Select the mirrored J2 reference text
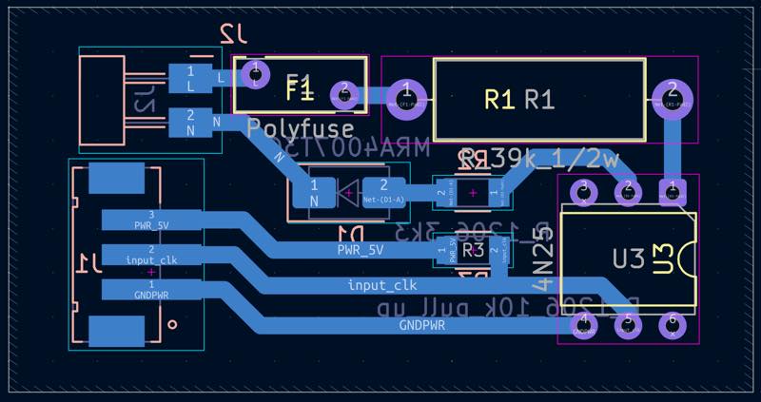Viewport: 761px width, 402px height. coord(235,34)
